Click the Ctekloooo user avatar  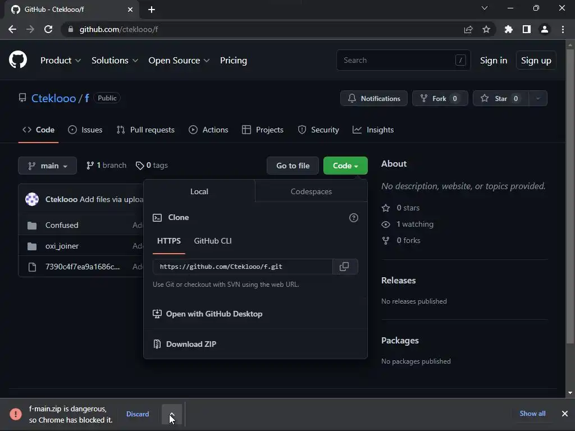click(x=32, y=199)
